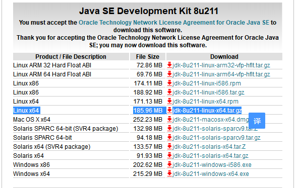Click the 202.62 MB file size
Image resolution: width=299 pixels, height=188 pixels.
[x=148, y=164]
